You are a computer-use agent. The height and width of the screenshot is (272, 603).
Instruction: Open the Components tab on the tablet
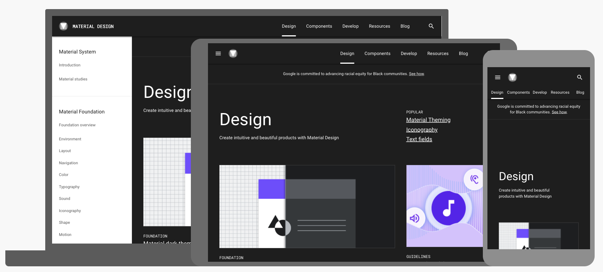pyautogui.click(x=378, y=53)
